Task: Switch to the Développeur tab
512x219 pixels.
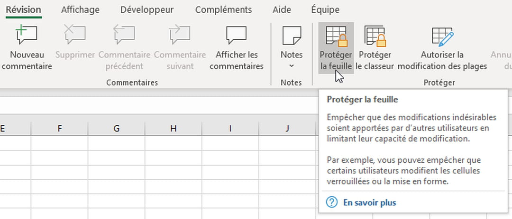Action: coord(147,10)
